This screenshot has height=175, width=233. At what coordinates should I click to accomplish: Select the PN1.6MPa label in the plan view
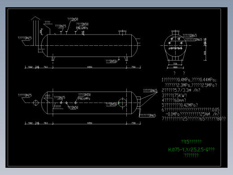click(x=84, y=99)
